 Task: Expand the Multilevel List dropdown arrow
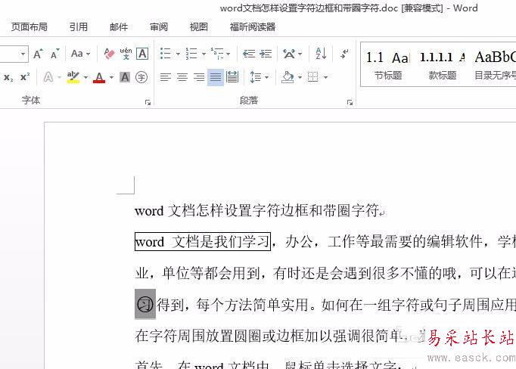[x=228, y=54]
